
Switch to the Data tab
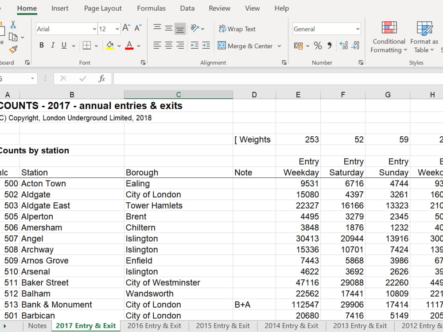[x=187, y=8]
